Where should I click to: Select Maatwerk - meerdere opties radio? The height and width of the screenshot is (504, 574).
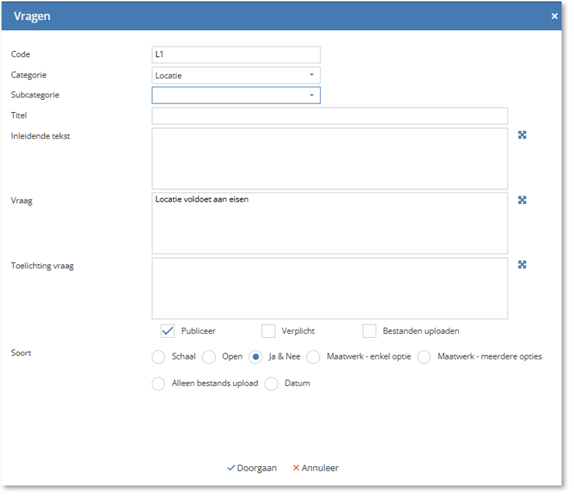[424, 357]
